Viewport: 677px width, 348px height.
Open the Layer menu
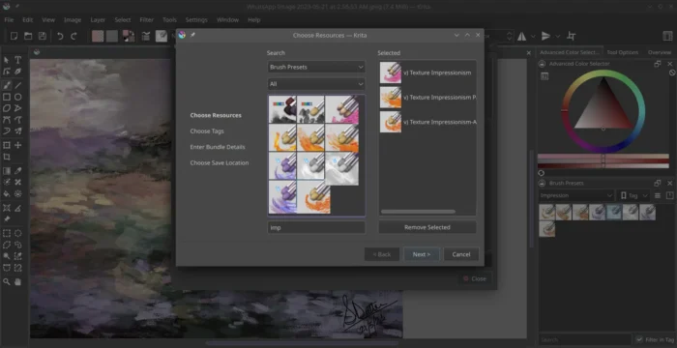point(98,20)
